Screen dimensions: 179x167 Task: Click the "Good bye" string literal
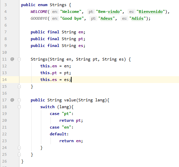pos(72,18)
